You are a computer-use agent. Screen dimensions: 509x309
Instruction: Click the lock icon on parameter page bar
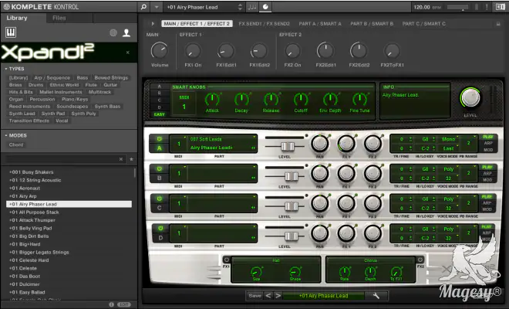click(x=498, y=24)
